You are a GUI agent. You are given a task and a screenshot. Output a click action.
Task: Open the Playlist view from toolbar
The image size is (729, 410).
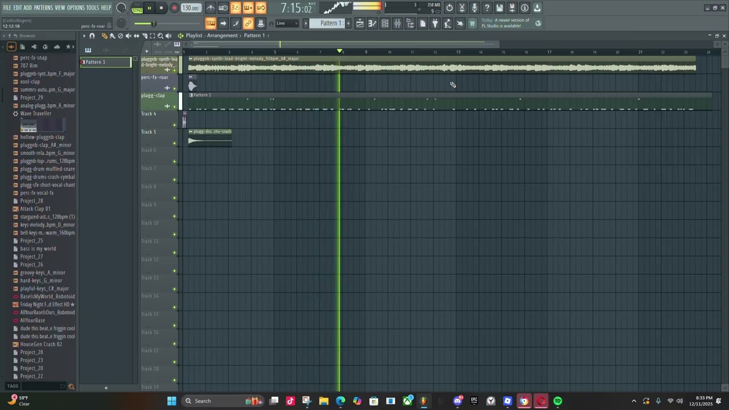(360, 23)
